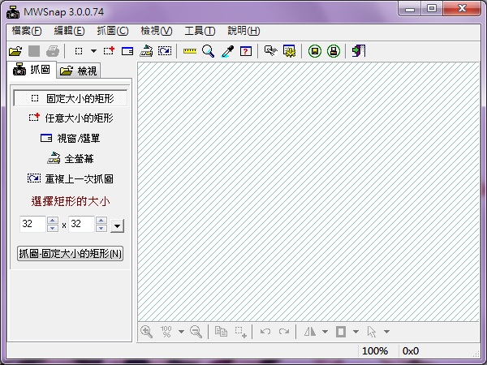The image size is (487, 365).
Task: Expand fixed rectangle size toolbar arrow
Action: click(93, 51)
